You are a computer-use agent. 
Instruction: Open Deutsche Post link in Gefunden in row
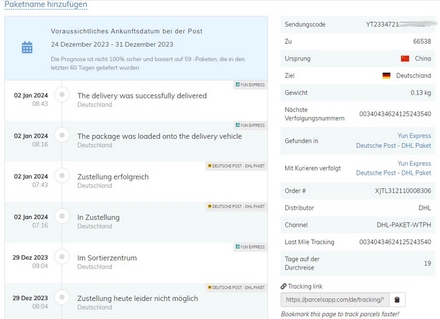(x=393, y=146)
